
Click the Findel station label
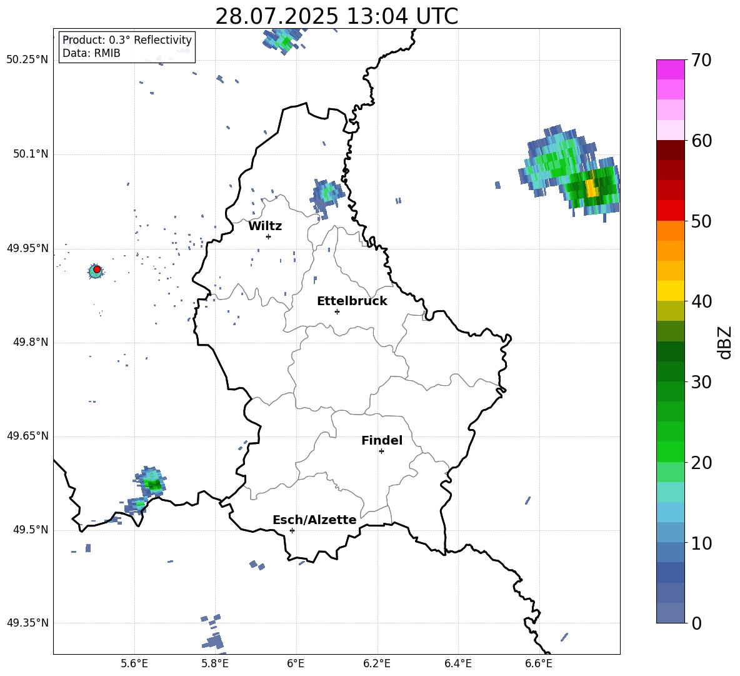[382, 440]
